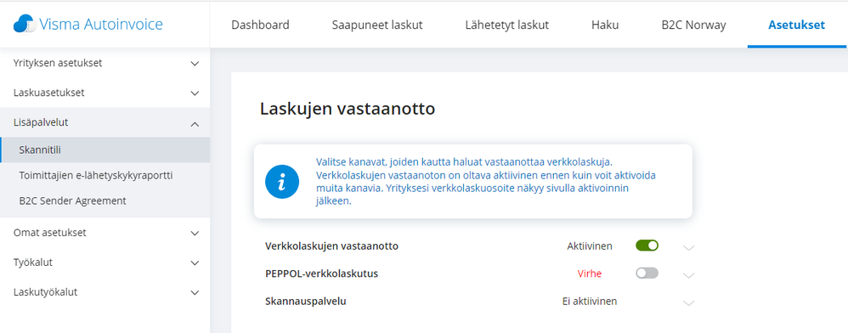Image resolution: width=848 pixels, height=333 pixels.
Task: Open the Dashboard tab
Action: point(260,25)
